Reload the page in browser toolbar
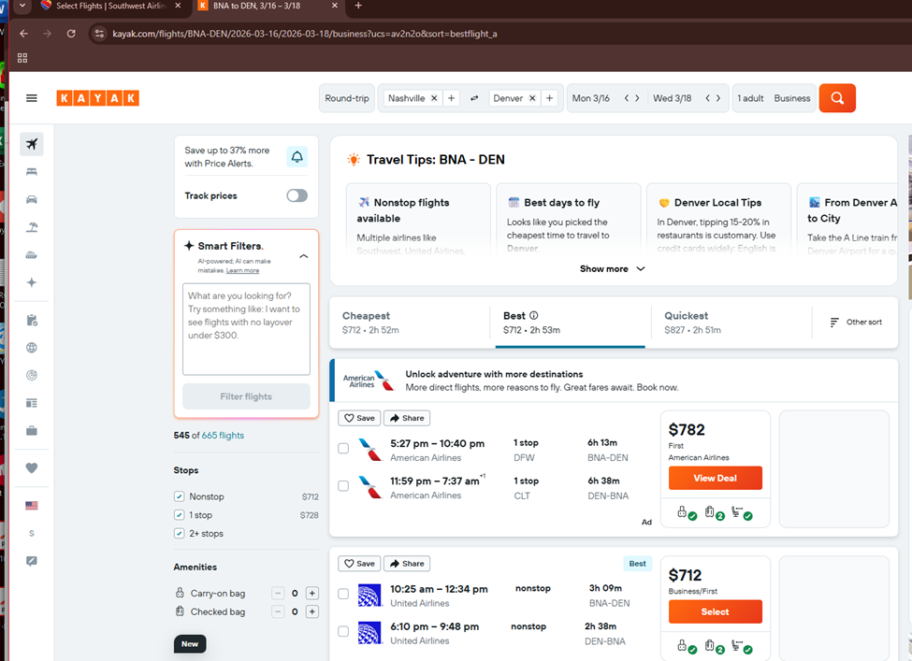This screenshot has width=912, height=661. pyautogui.click(x=71, y=34)
